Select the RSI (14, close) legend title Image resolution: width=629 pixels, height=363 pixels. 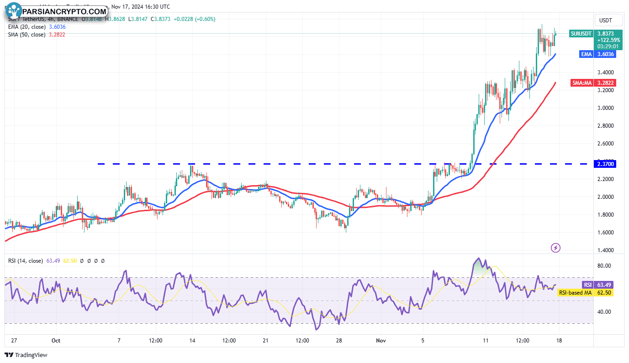[x=26, y=261]
